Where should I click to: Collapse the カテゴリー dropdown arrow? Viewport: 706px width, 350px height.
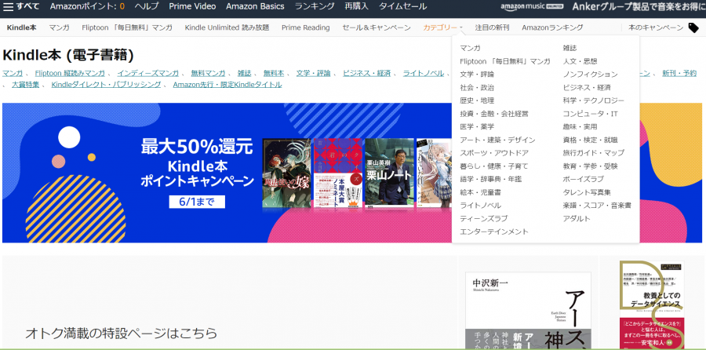click(461, 28)
